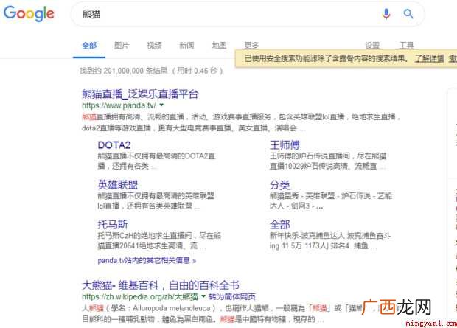
Task: Click the 熊猫星秀 - 英雄联盟 category snippet
Action: click(331, 200)
